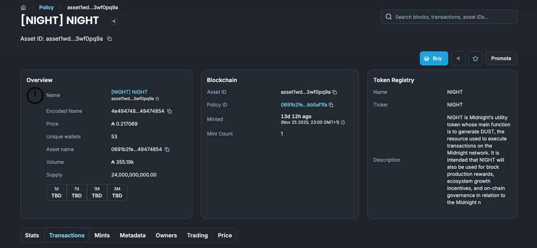This screenshot has height=248, width=537.
Task: Switch to the Stats tab
Action: click(x=32, y=235)
